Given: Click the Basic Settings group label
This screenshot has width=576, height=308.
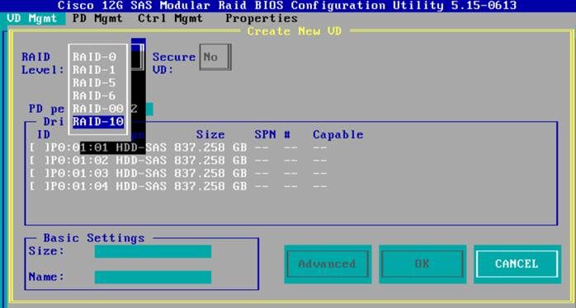Looking at the screenshot, I should [94, 238].
